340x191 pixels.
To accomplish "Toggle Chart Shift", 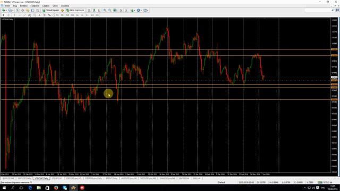I will point(126,10).
